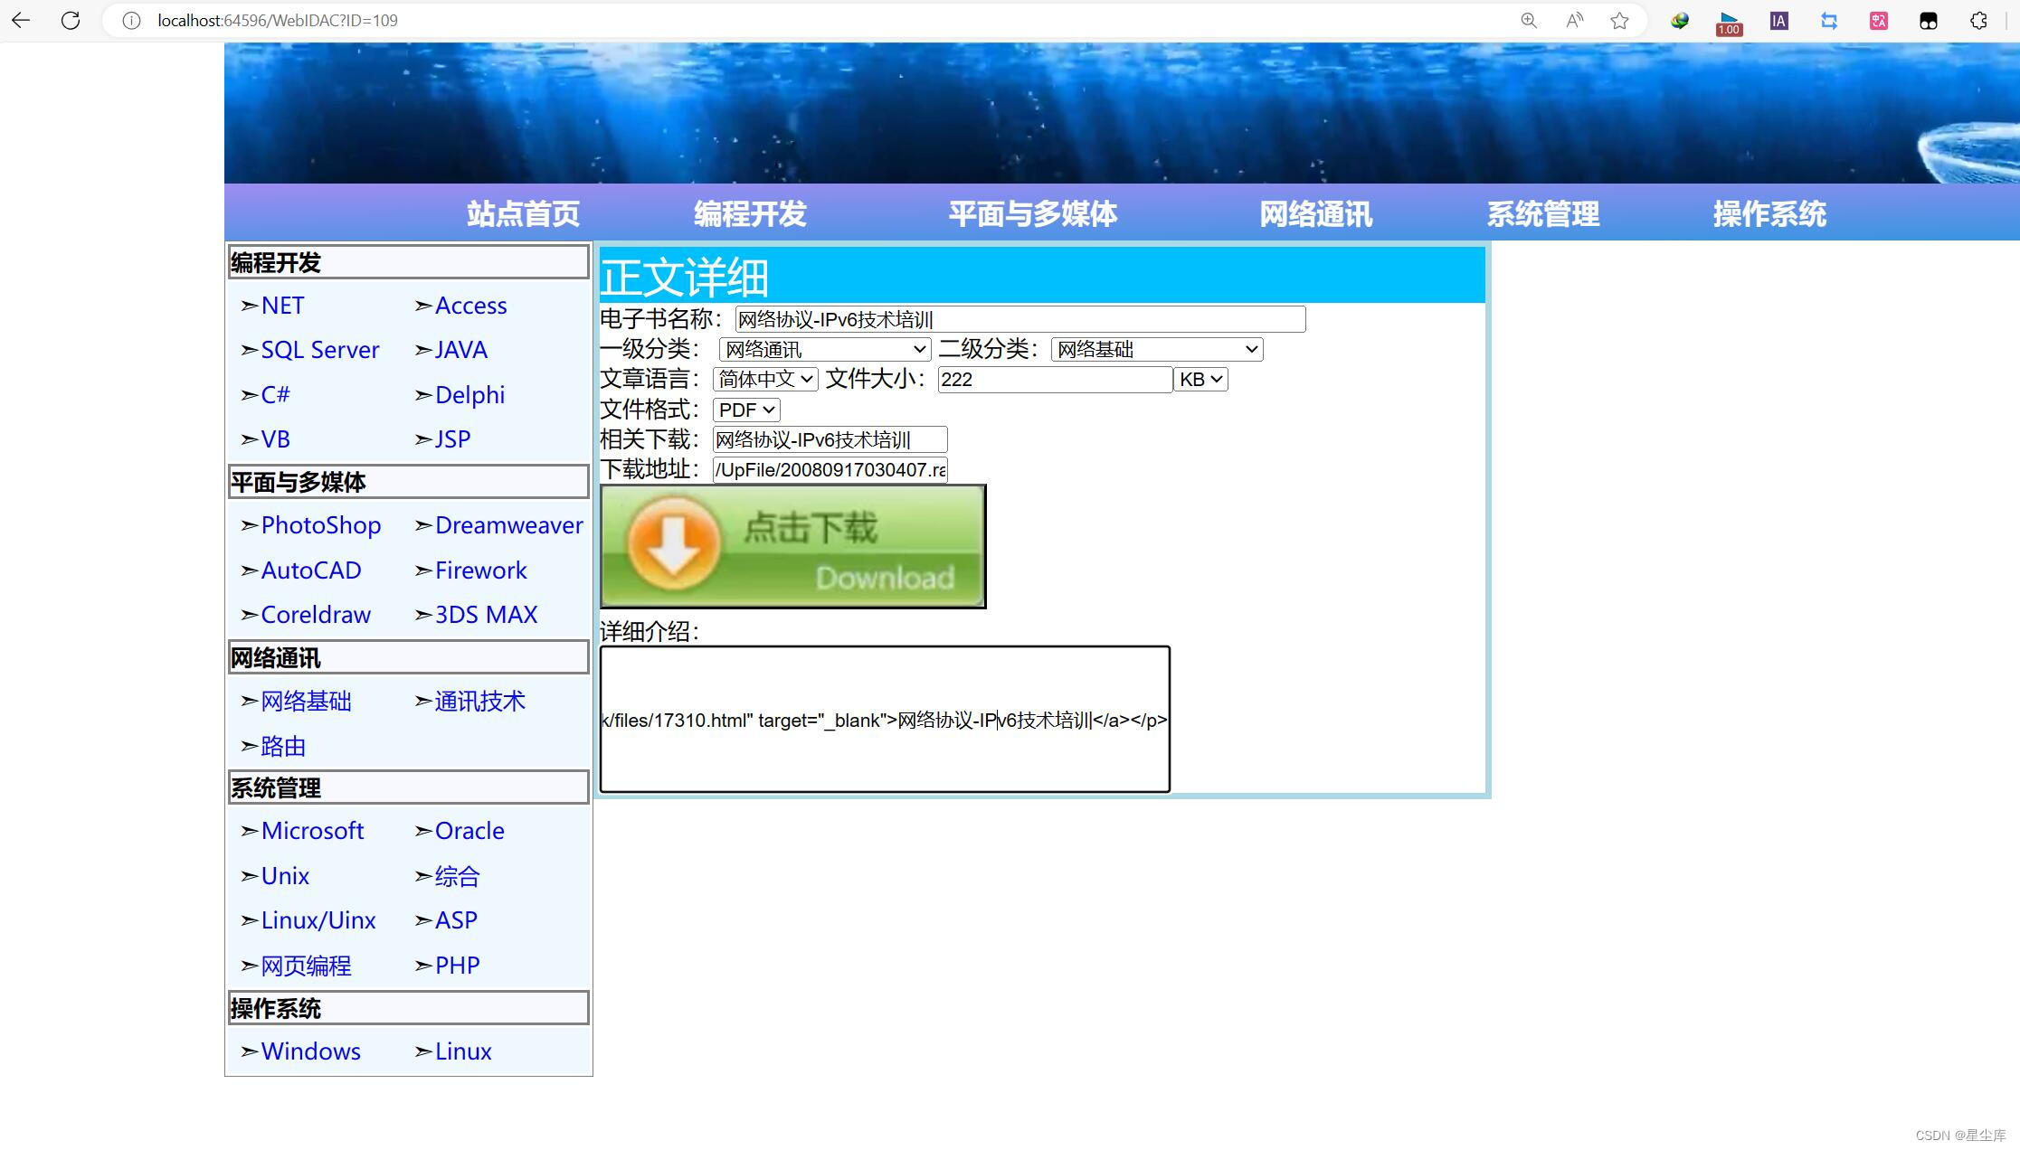Open the browser Extensions puzzle icon

[1977, 20]
